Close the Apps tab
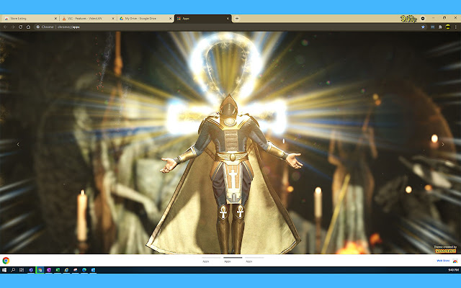The image size is (461, 288). [x=228, y=18]
